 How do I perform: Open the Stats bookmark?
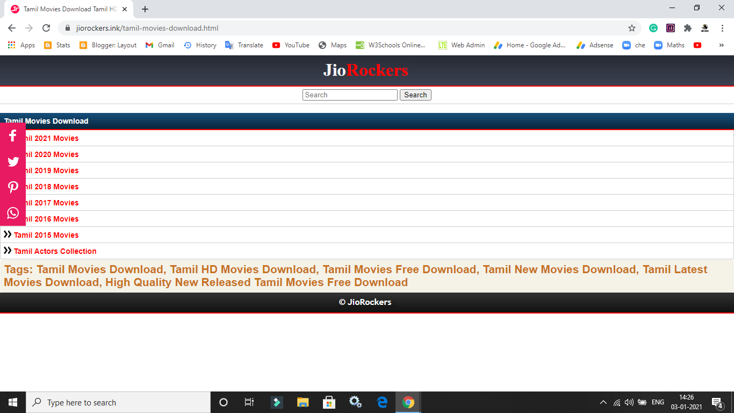click(57, 45)
